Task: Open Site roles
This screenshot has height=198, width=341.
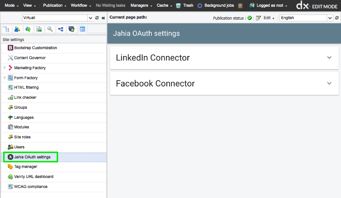Action: tap(22, 137)
